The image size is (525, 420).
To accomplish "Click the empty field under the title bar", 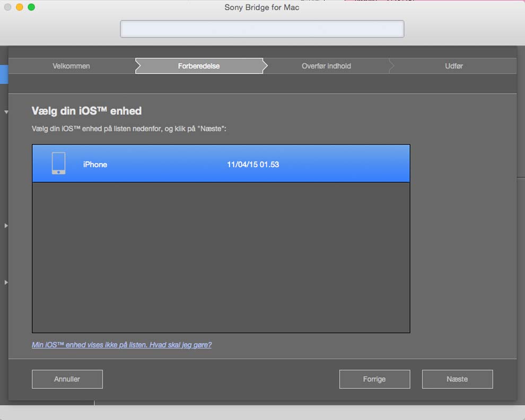I will click(x=262, y=29).
